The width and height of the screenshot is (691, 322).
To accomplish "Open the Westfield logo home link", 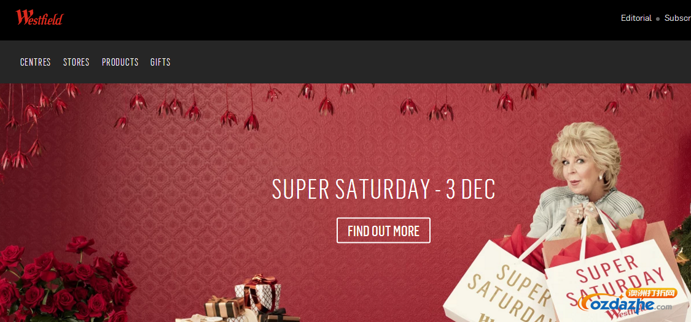I will click(x=40, y=18).
